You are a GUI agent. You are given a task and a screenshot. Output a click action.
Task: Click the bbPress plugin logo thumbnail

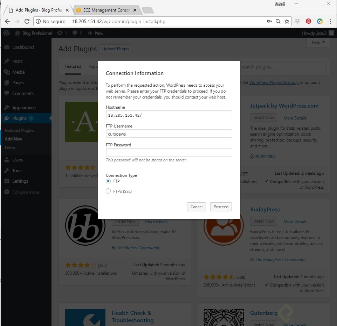pyautogui.click(x=85, y=225)
